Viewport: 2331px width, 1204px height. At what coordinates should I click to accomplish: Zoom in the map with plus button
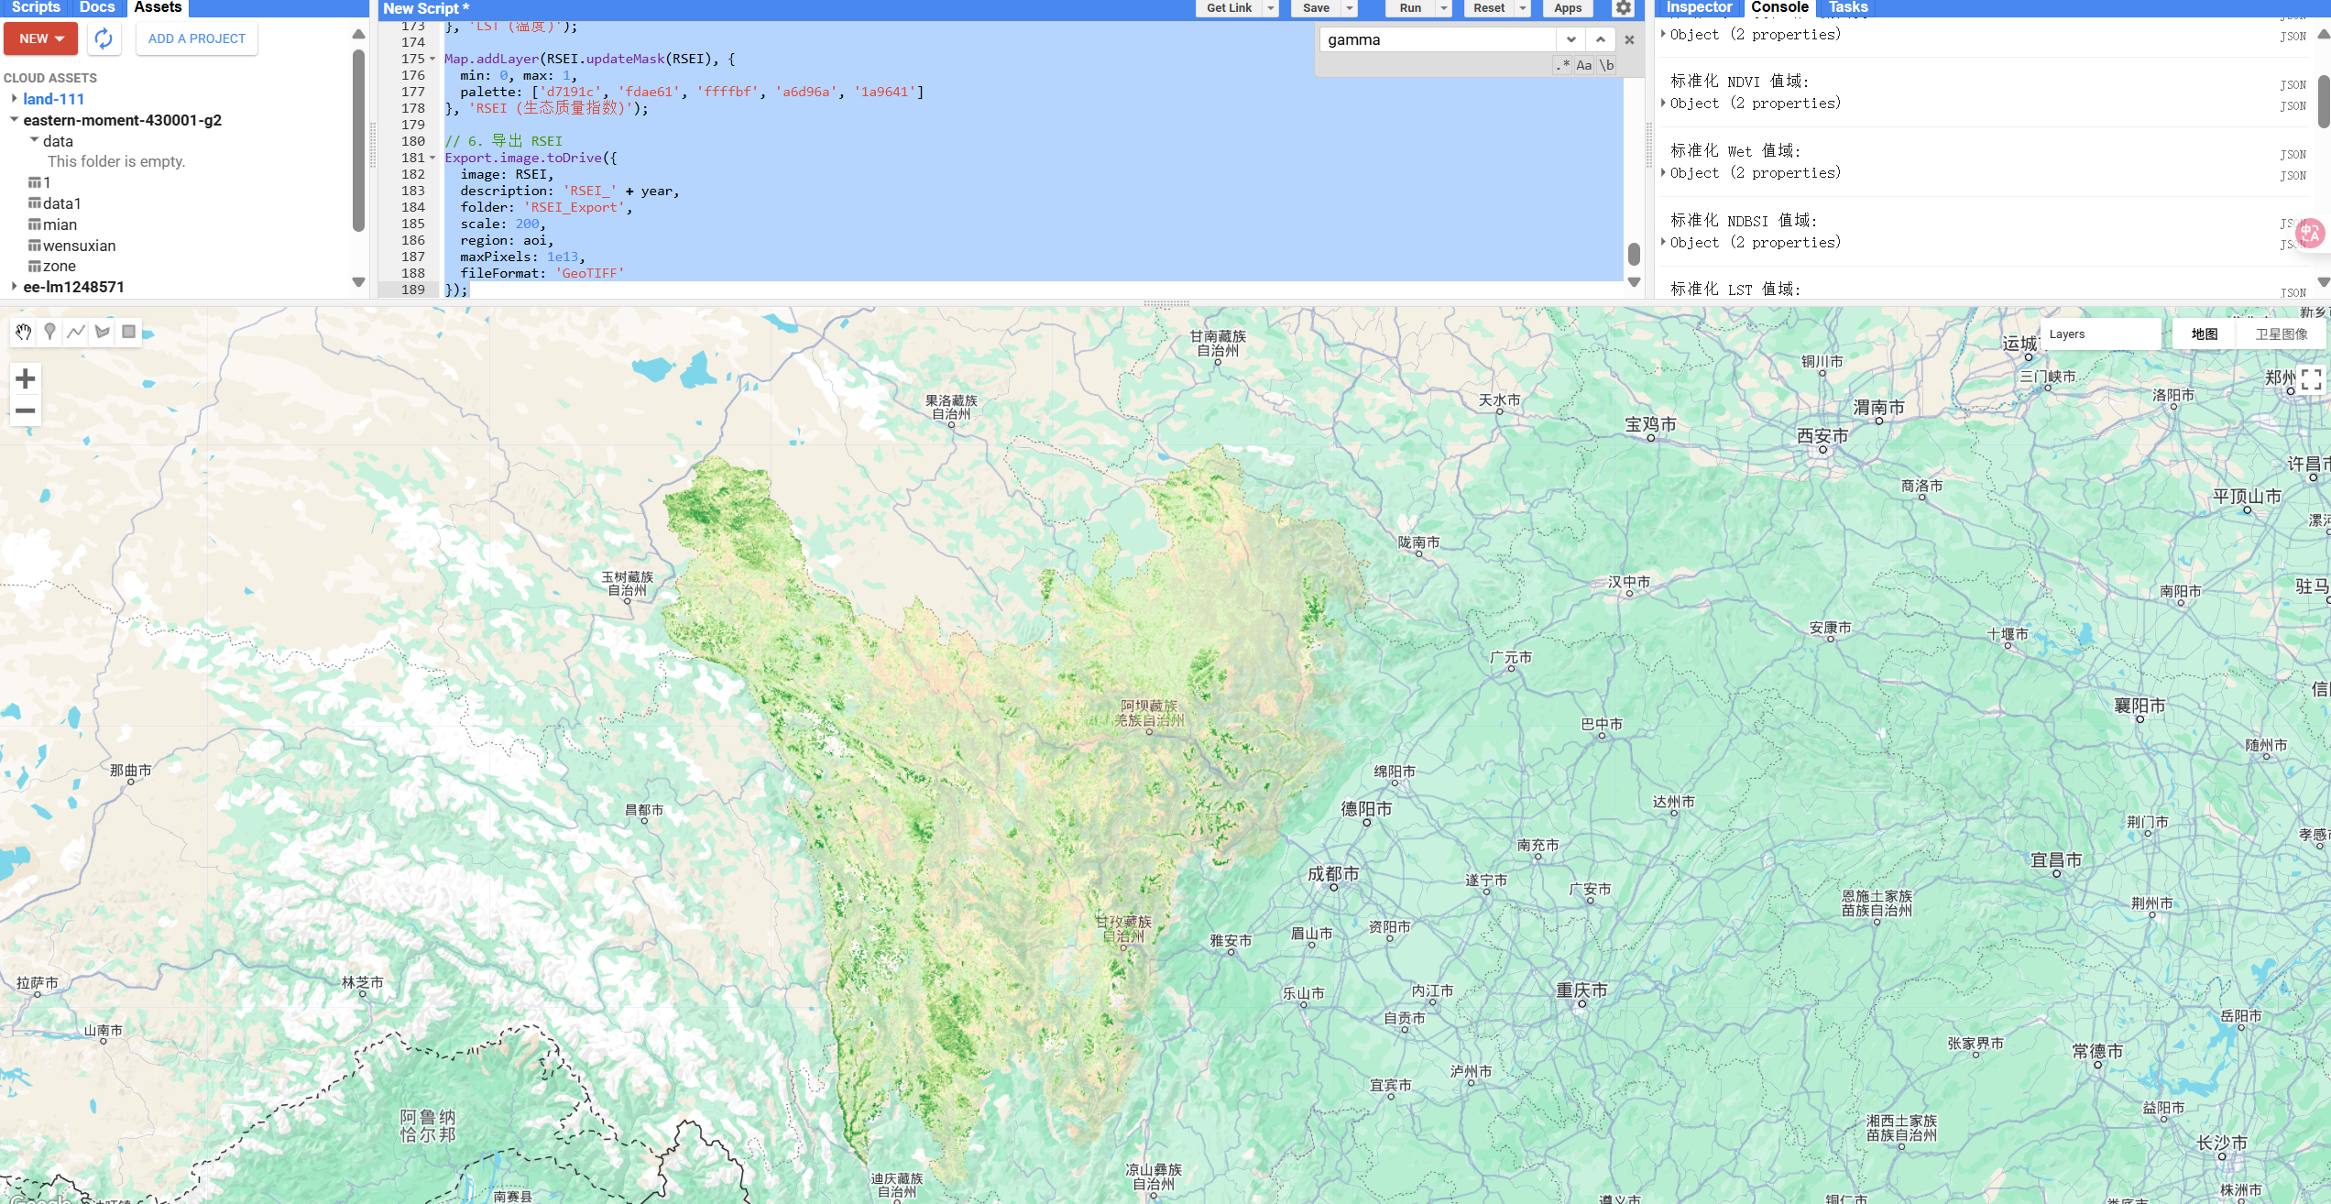click(x=26, y=378)
